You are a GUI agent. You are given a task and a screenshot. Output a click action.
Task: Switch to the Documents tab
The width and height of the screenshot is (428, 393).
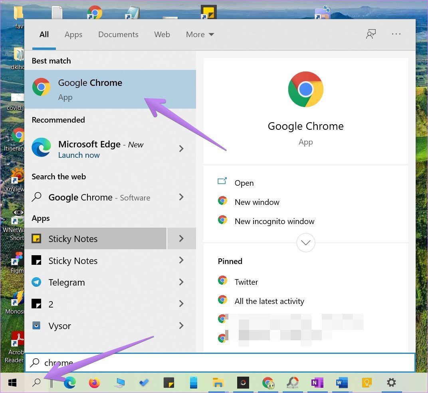(x=118, y=34)
